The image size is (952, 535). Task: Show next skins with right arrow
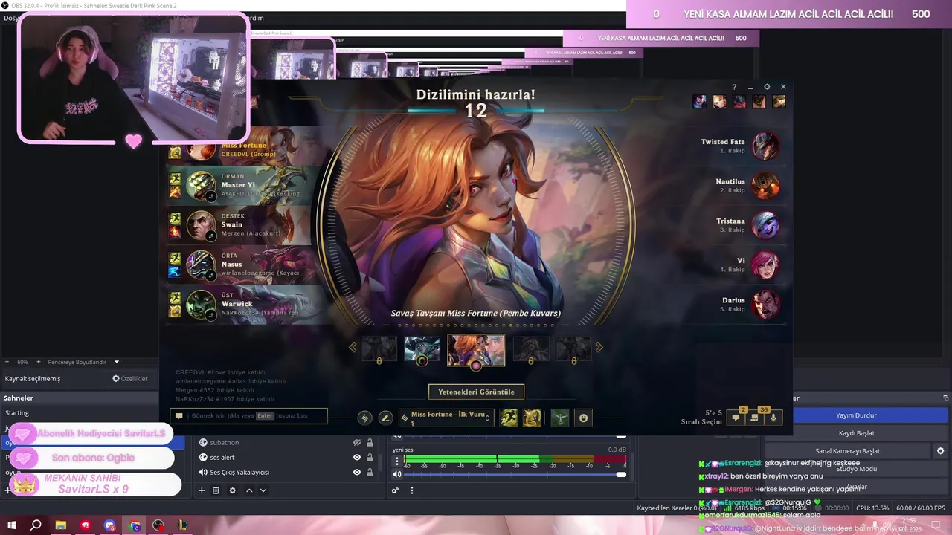pyautogui.click(x=599, y=347)
